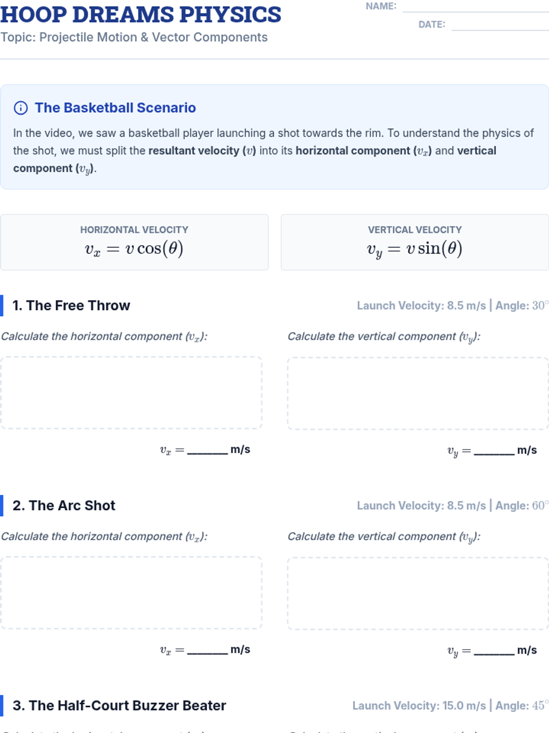The image size is (549, 733).
Task: Fill in the Free Throw horizontal answer blank
Action: 207,450
